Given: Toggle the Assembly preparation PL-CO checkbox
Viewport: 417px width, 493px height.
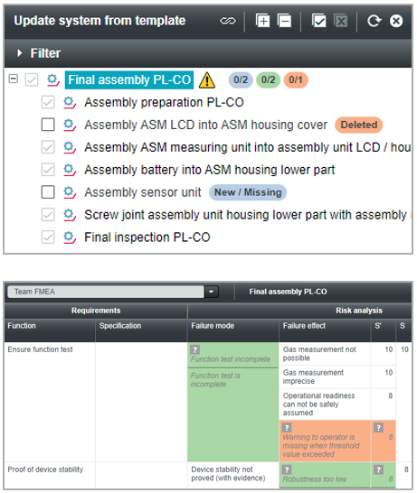Looking at the screenshot, I should click(48, 103).
